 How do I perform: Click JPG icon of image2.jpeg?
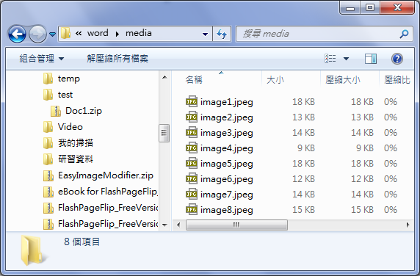(192, 117)
